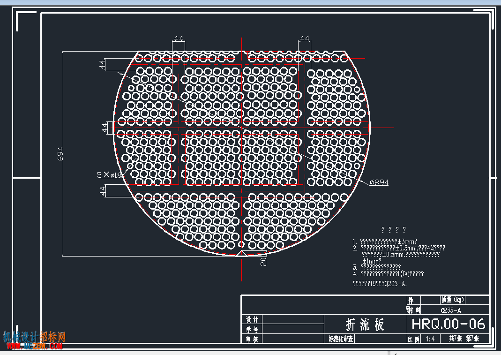
Task: Click the 共7张 第7张 sheet count text
Action: click(x=464, y=338)
